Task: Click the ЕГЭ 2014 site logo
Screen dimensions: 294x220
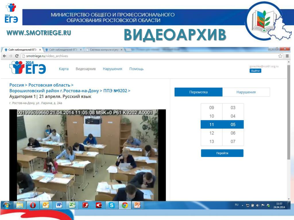Action: click(28, 68)
